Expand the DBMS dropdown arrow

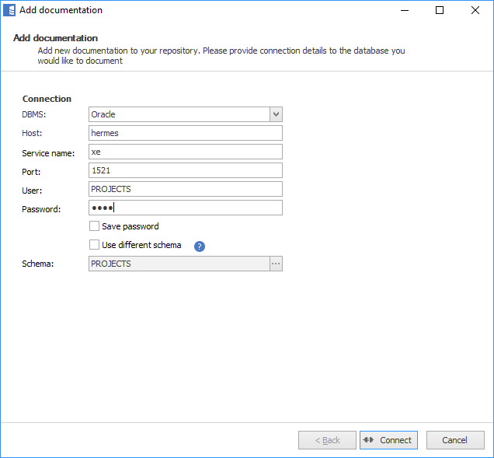[x=276, y=114]
